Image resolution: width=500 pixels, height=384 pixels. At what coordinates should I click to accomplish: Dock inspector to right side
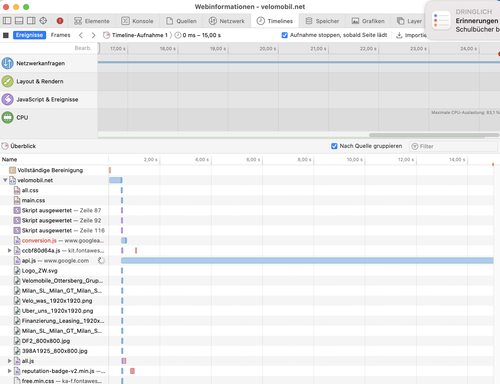[x=31, y=21]
